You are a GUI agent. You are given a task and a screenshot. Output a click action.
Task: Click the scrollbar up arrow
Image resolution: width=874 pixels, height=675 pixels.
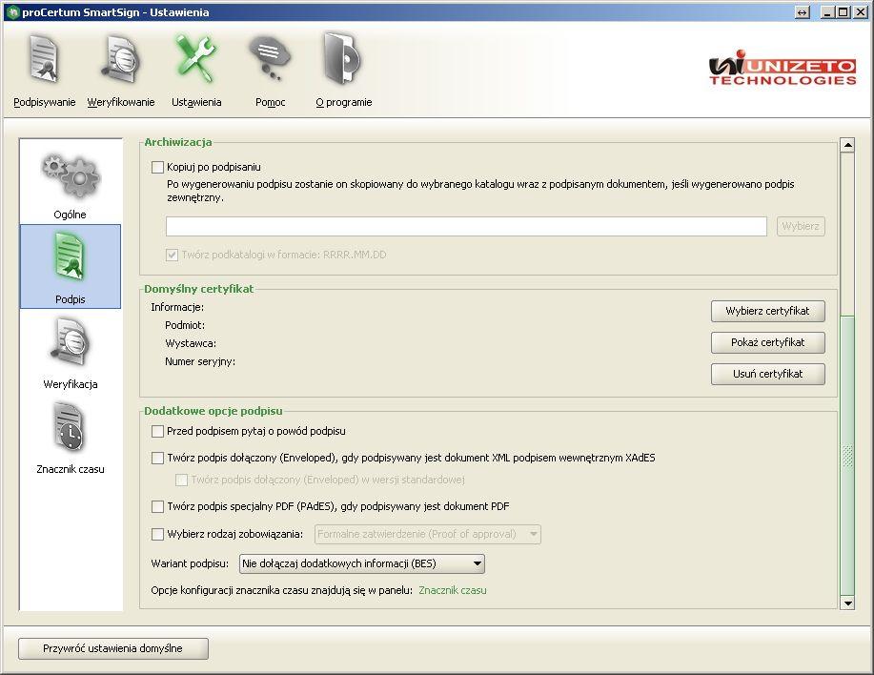click(x=847, y=145)
